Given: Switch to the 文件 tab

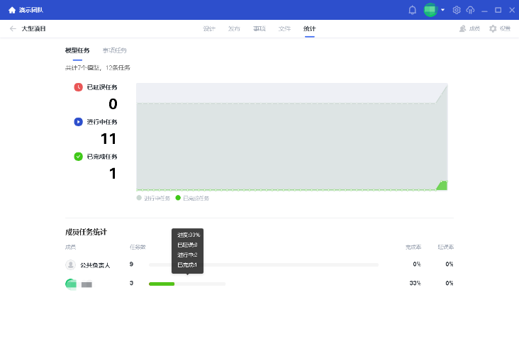Looking at the screenshot, I should [x=284, y=29].
